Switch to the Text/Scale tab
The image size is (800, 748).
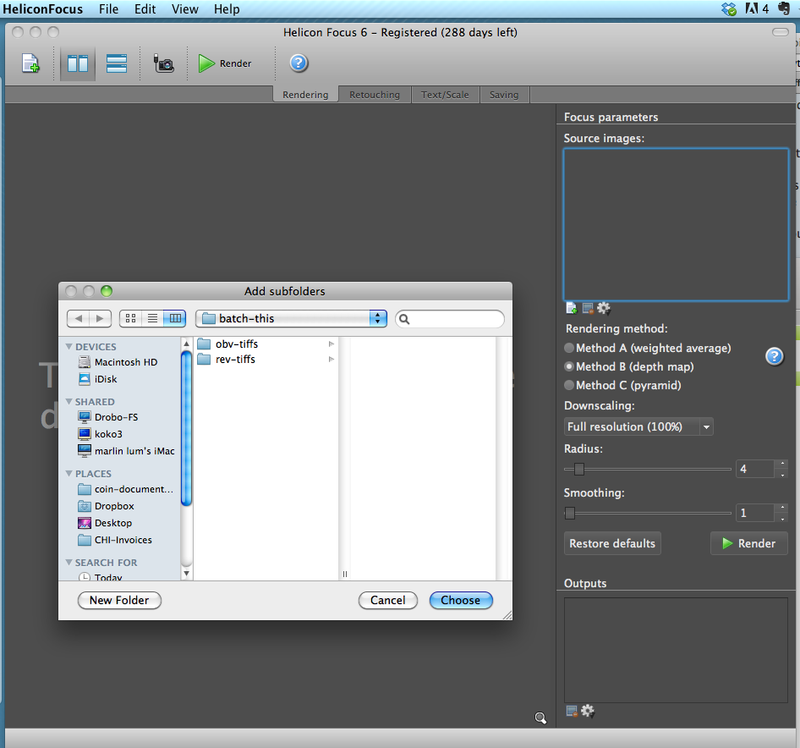[x=445, y=95]
